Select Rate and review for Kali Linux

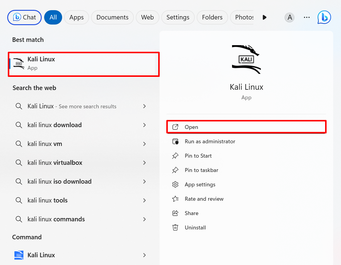click(204, 199)
